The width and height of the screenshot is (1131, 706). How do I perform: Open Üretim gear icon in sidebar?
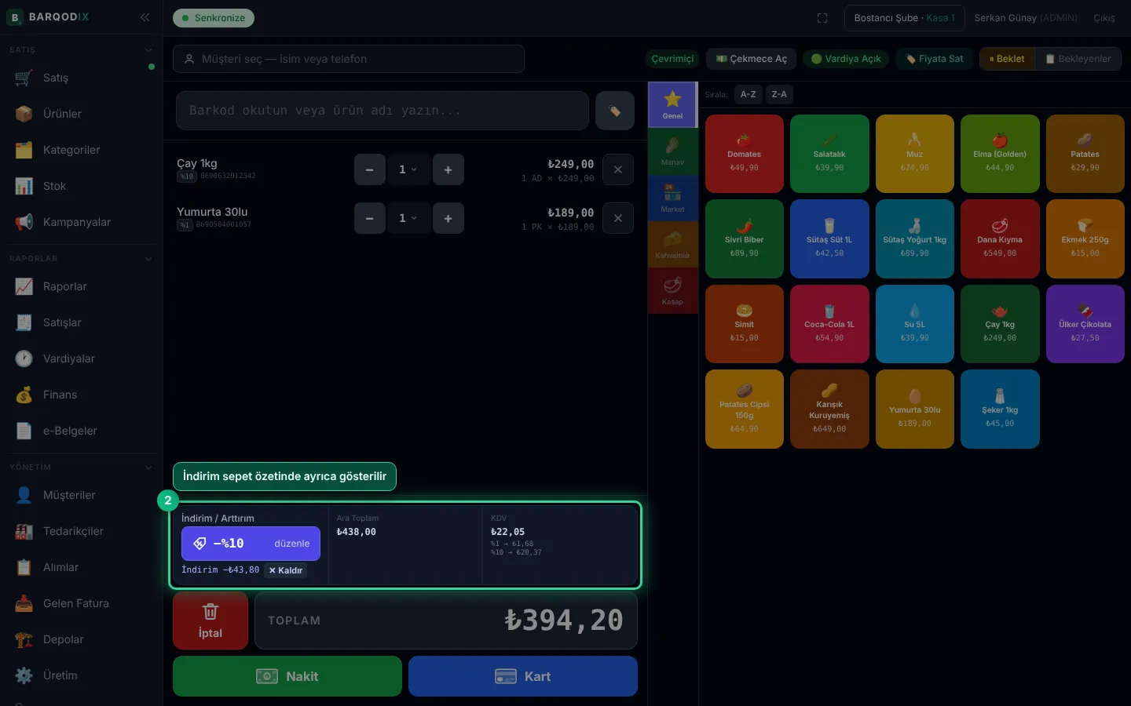point(24,675)
